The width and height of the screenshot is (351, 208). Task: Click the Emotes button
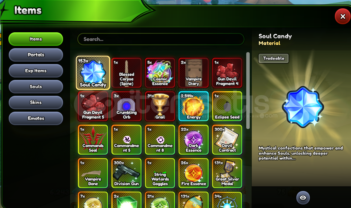pos(36,118)
